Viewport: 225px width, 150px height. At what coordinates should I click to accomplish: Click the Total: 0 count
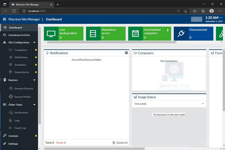click(x=50, y=143)
